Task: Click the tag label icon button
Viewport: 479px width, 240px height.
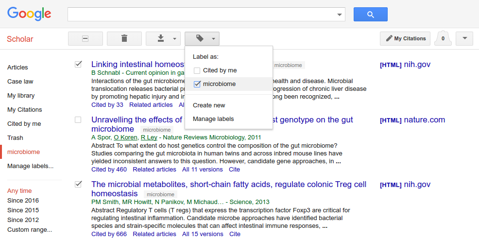Action: [202, 38]
